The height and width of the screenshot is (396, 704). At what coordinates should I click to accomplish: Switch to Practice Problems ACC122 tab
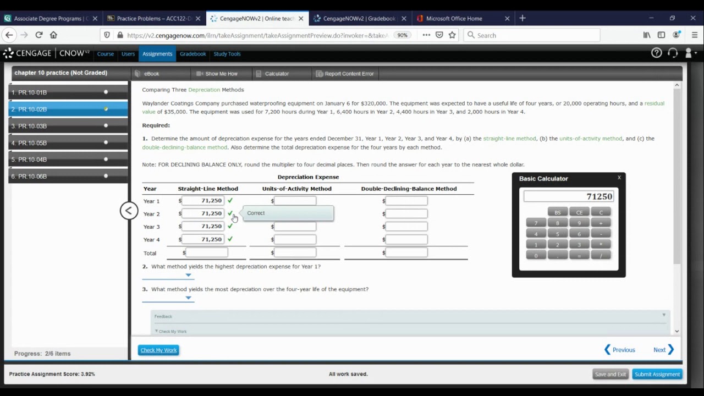coord(154,18)
